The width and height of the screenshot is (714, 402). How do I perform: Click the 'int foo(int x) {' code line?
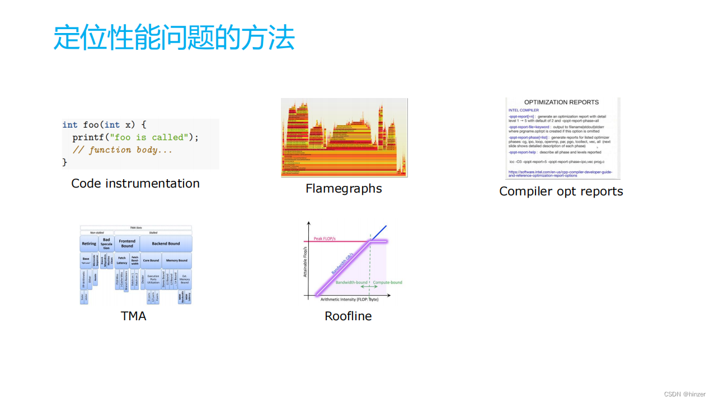104,125
